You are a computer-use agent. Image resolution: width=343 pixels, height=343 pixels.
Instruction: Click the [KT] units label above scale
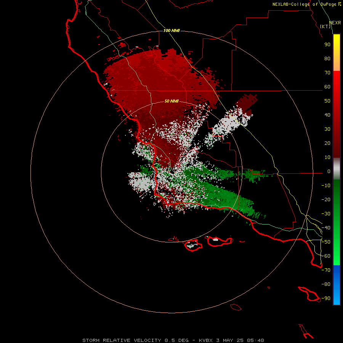point(325,26)
